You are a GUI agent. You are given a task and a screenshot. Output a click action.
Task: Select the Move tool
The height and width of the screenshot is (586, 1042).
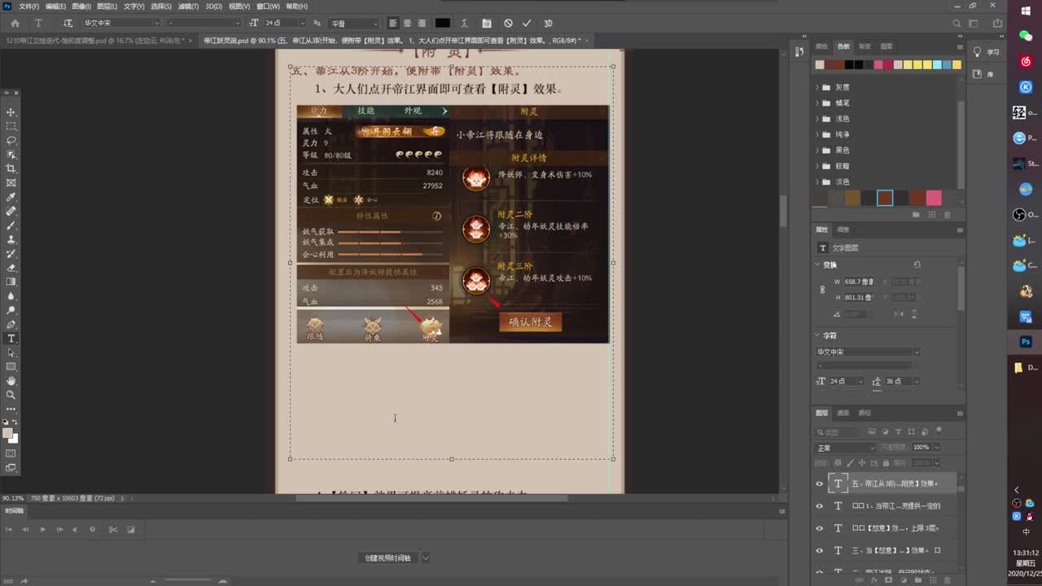pos(11,112)
